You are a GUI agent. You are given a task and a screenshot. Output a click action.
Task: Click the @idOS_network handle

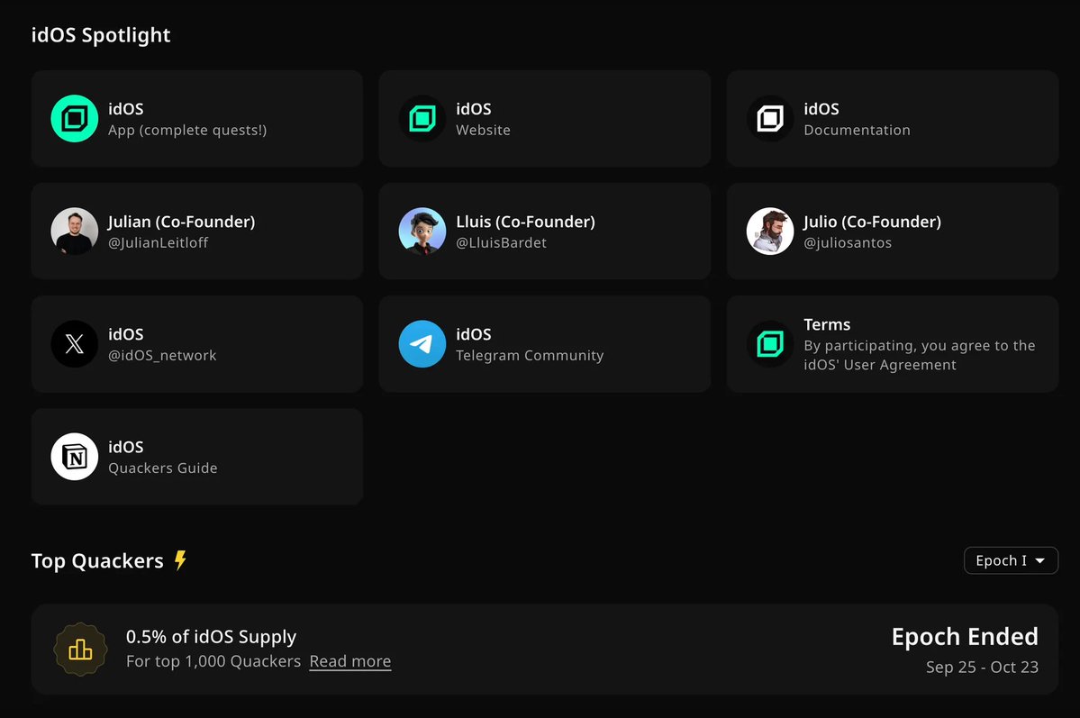coord(162,356)
